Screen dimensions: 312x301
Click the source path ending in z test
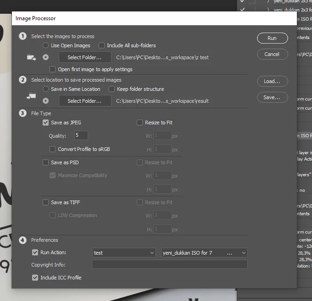[x=162, y=57]
